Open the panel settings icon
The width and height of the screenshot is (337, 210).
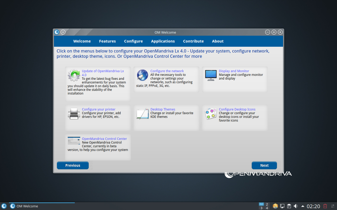click(x=333, y=206)
